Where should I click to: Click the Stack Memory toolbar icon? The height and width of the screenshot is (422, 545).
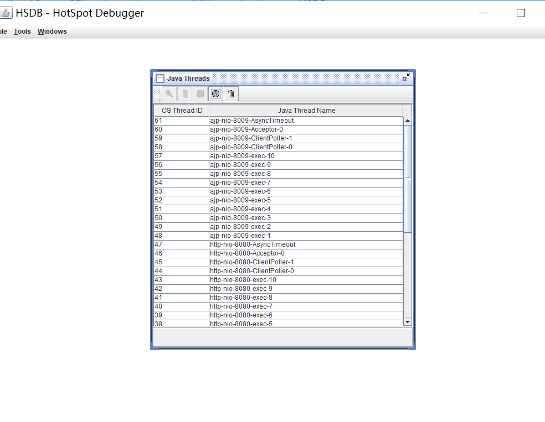(185, 93)
